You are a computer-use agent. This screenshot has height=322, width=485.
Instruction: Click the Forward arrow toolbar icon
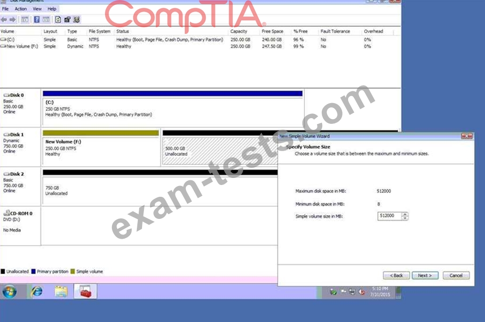point(12,20)
